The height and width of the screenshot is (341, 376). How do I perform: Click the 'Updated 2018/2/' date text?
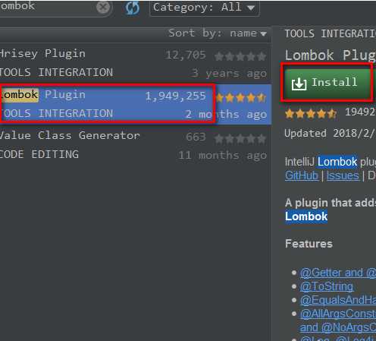click(x=330, y=133)
